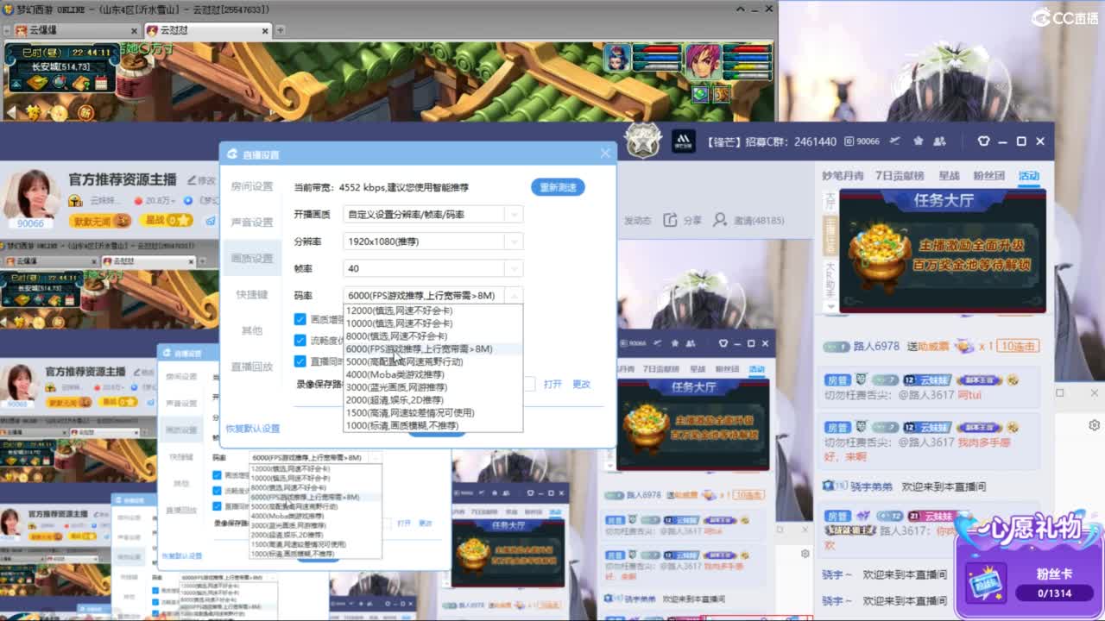
Task: Click the first character portrait in game
Action: [618, 60]
